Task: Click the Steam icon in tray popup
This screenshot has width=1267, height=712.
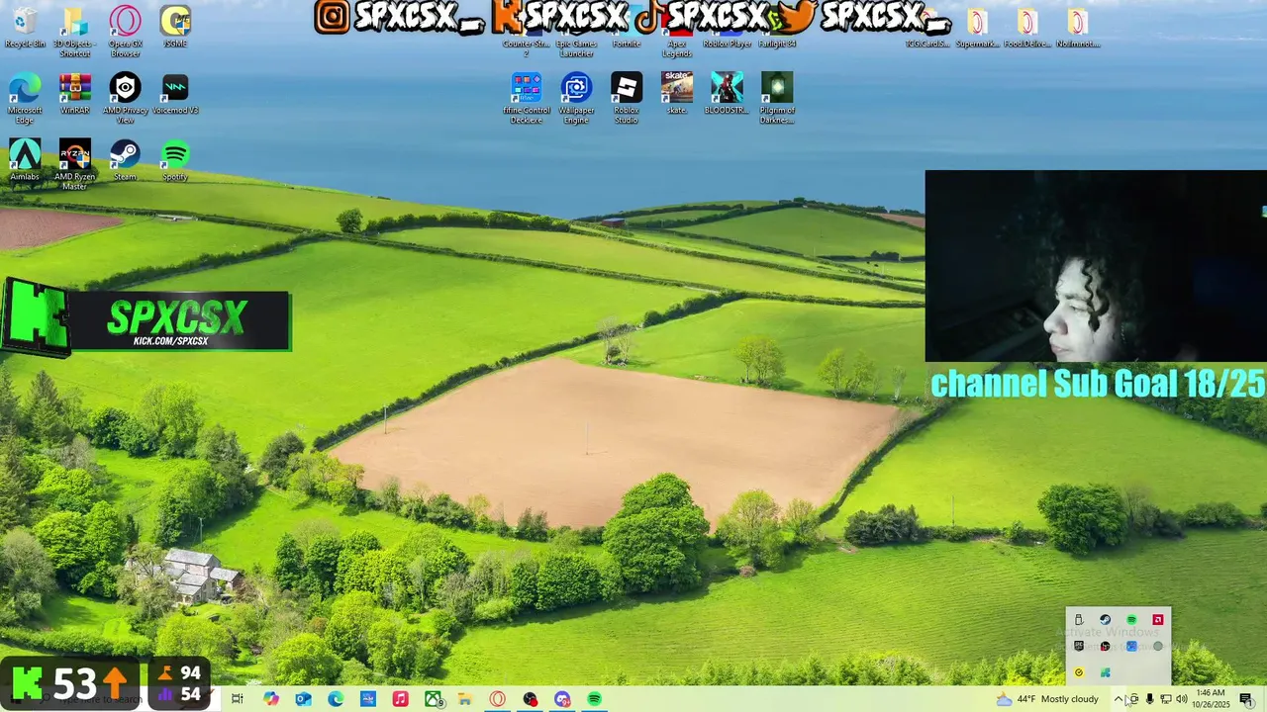Action: [x=1106, y=620]
